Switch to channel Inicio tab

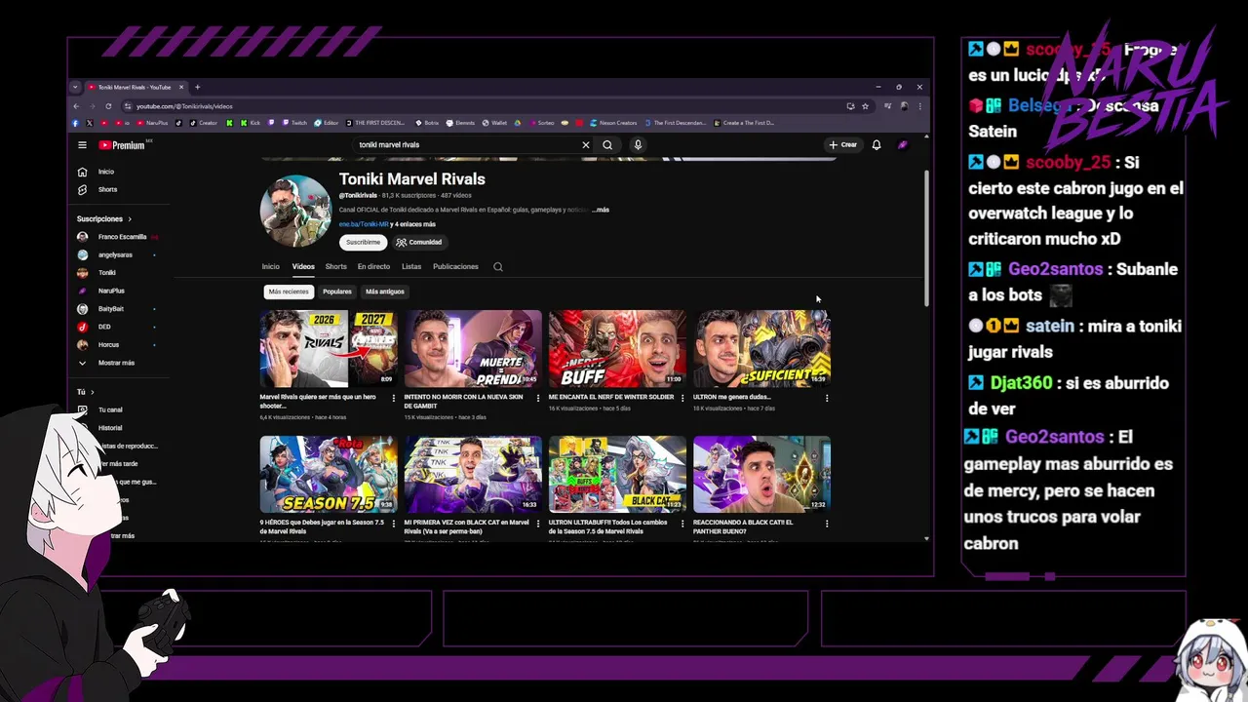[x=270, y=266]
